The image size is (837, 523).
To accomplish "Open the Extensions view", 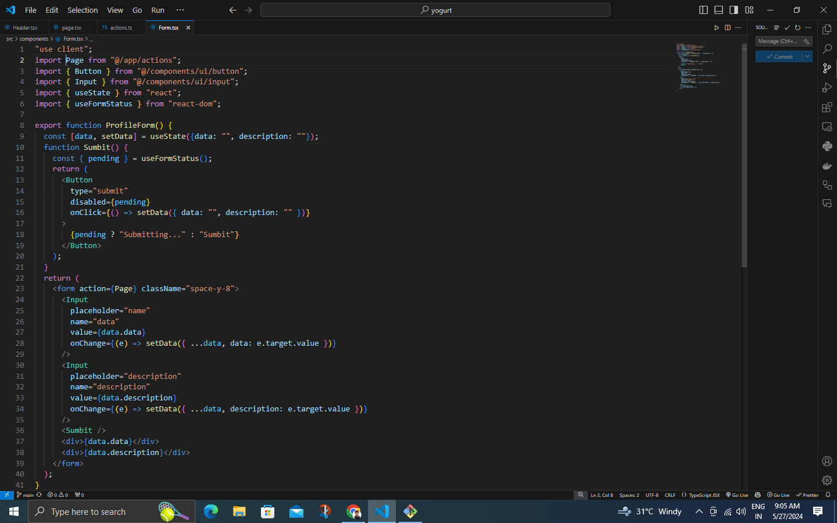I will coord(827,108).
